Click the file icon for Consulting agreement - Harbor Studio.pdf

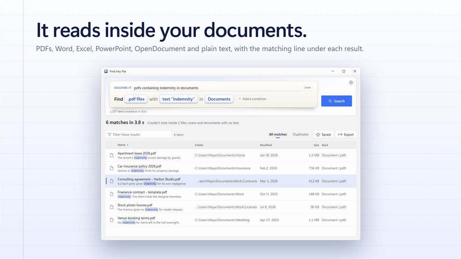112,181
